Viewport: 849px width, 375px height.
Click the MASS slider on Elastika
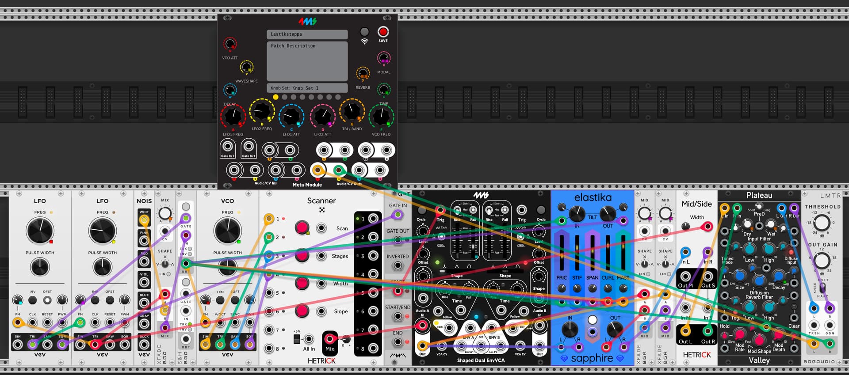pos(623,252)
